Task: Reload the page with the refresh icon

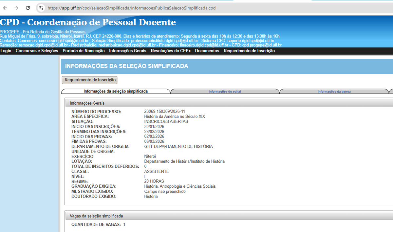Action: pyautogui.click(x=28, y=8)
